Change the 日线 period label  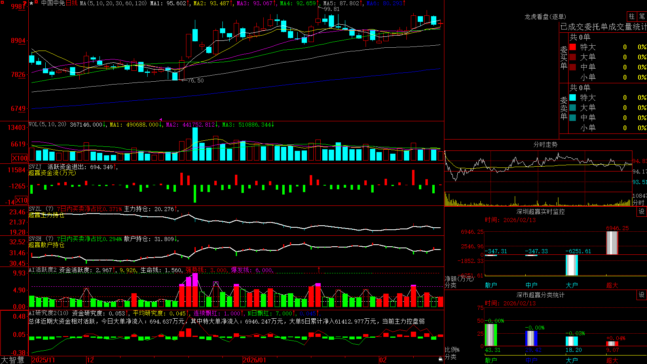(72, 3)
